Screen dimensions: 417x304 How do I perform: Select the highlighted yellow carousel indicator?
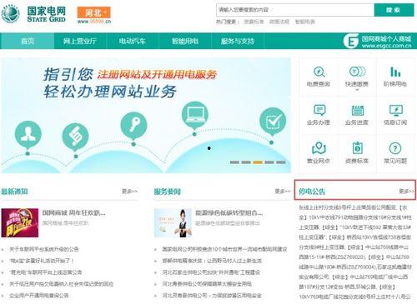[x=258, y=162]
